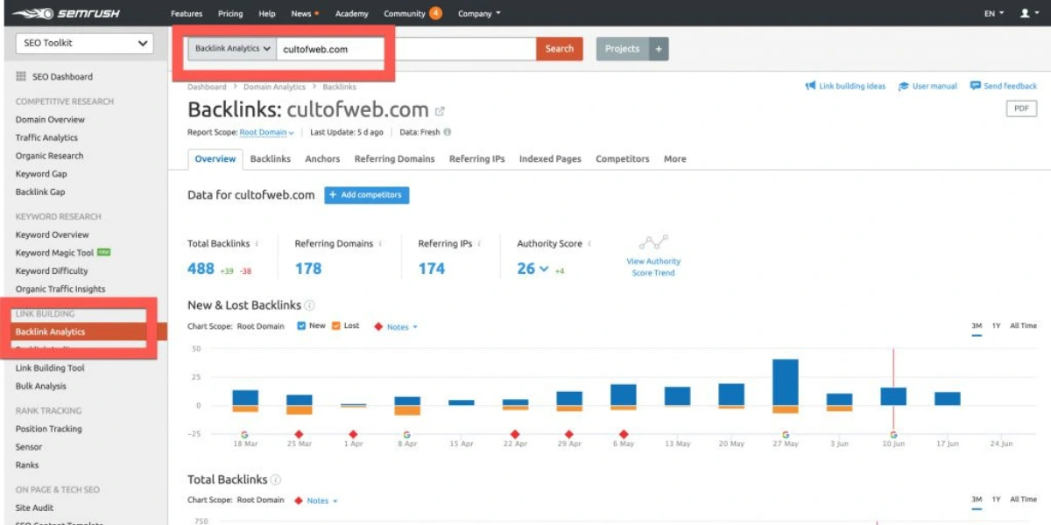
Task: Open the Anchors tab
Action: [322, 159]
